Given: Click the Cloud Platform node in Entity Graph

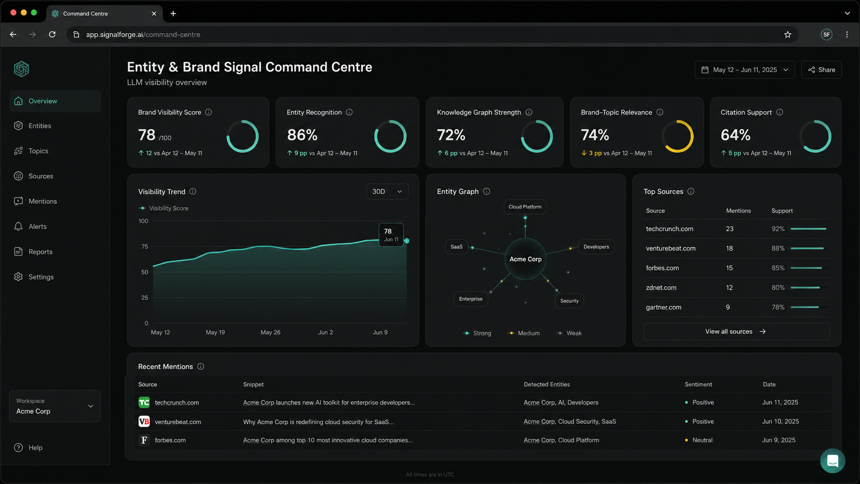Looking at the screenshot, I should (525, 207).
